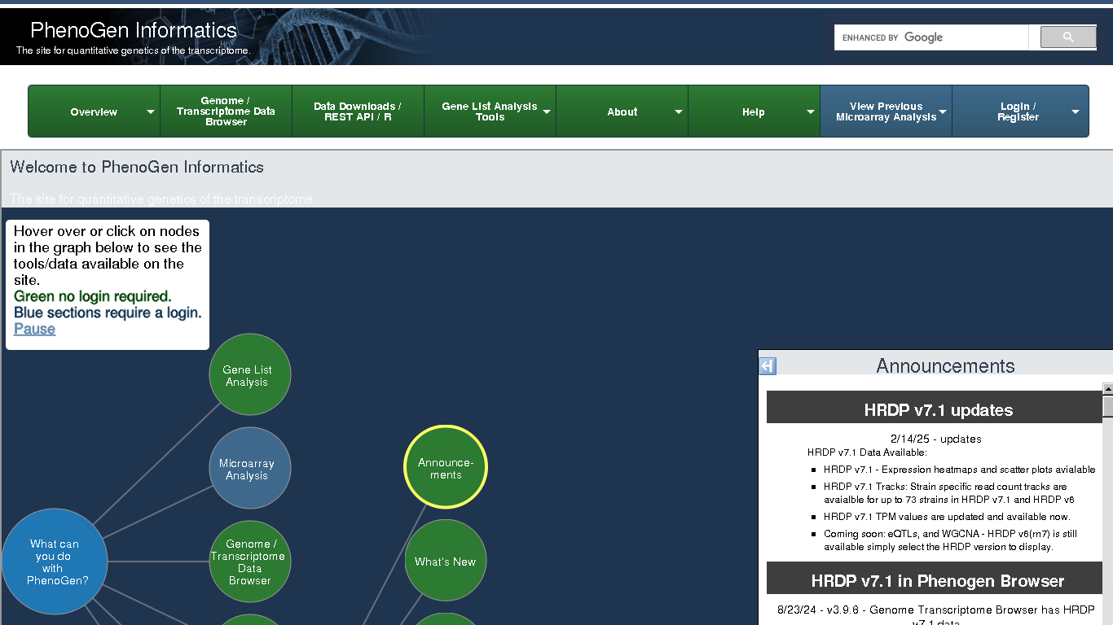
Task: Click the Google search magnifier button
Action: click(x=1068, y=37)
